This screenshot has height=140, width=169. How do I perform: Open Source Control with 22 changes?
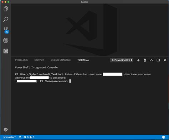click(6, 30)
